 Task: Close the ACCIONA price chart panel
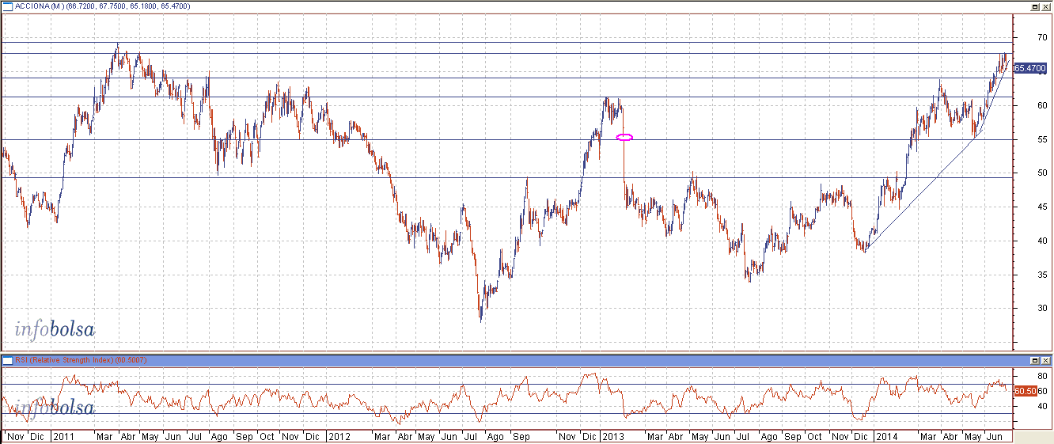[x=1045, y=6]
